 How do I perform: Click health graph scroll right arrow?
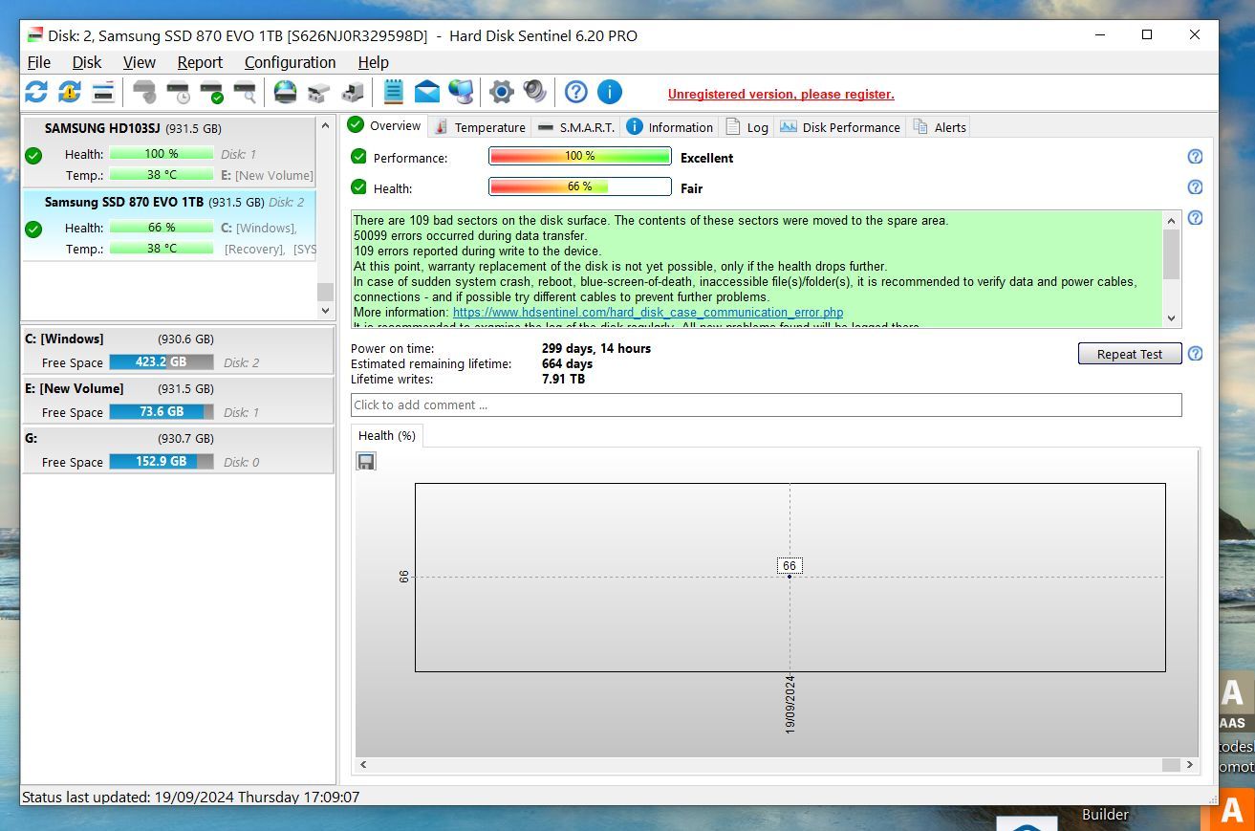1189,765
